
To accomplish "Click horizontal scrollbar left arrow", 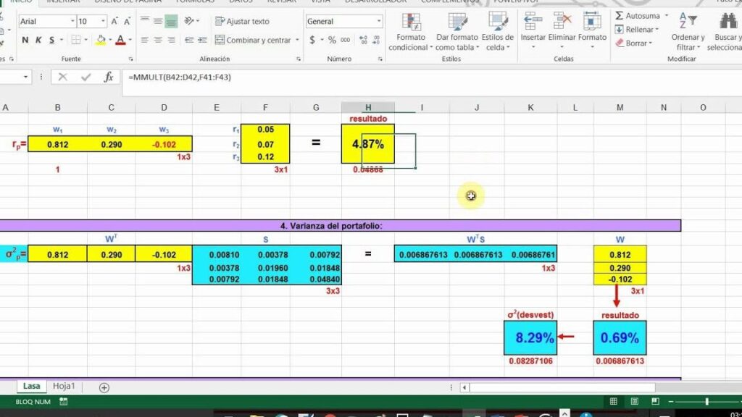I will pyautogui.click(x=464, y=388).
